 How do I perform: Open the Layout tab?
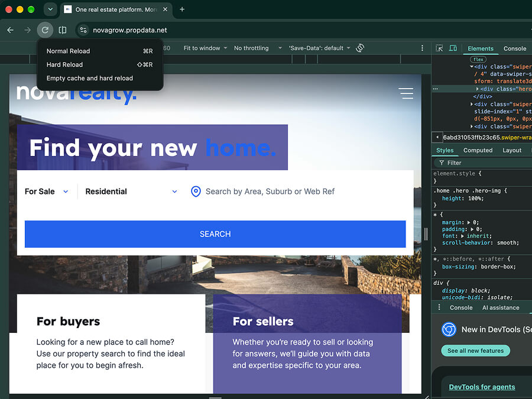(512, 150)
